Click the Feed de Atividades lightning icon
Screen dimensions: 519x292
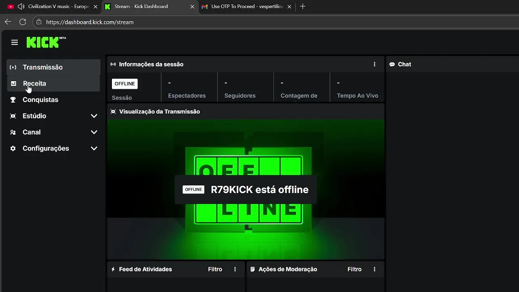113,269
